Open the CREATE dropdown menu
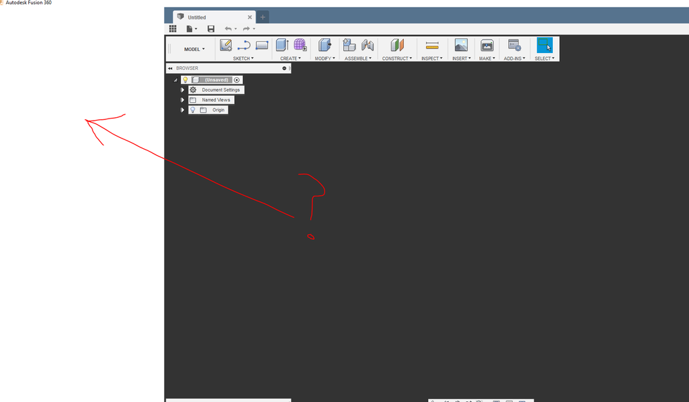 291,59
